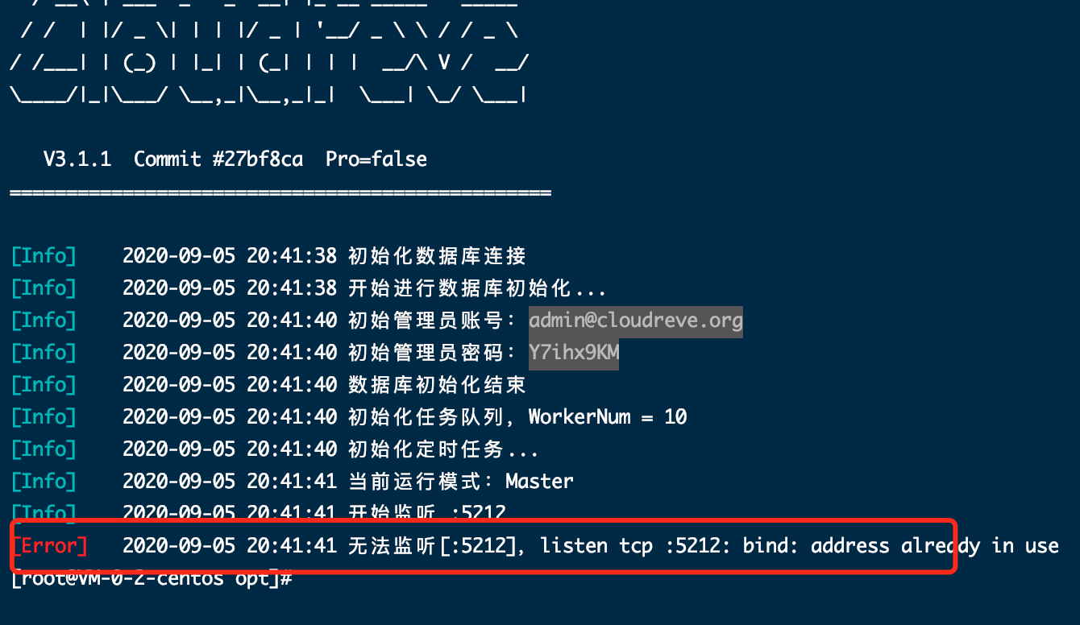The height and width of the screenshot is (625, 1080).
Task: Click the timestamp 20:41:41 on the error line
Action: 292,546
